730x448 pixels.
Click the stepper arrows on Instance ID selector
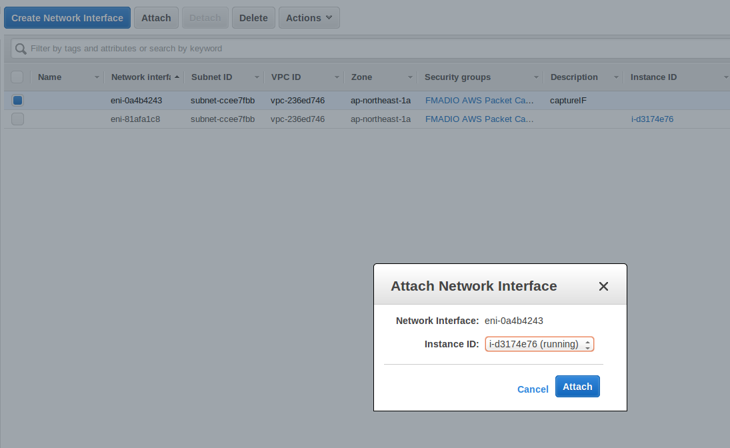pyautogui.click(x=589, y=344)
